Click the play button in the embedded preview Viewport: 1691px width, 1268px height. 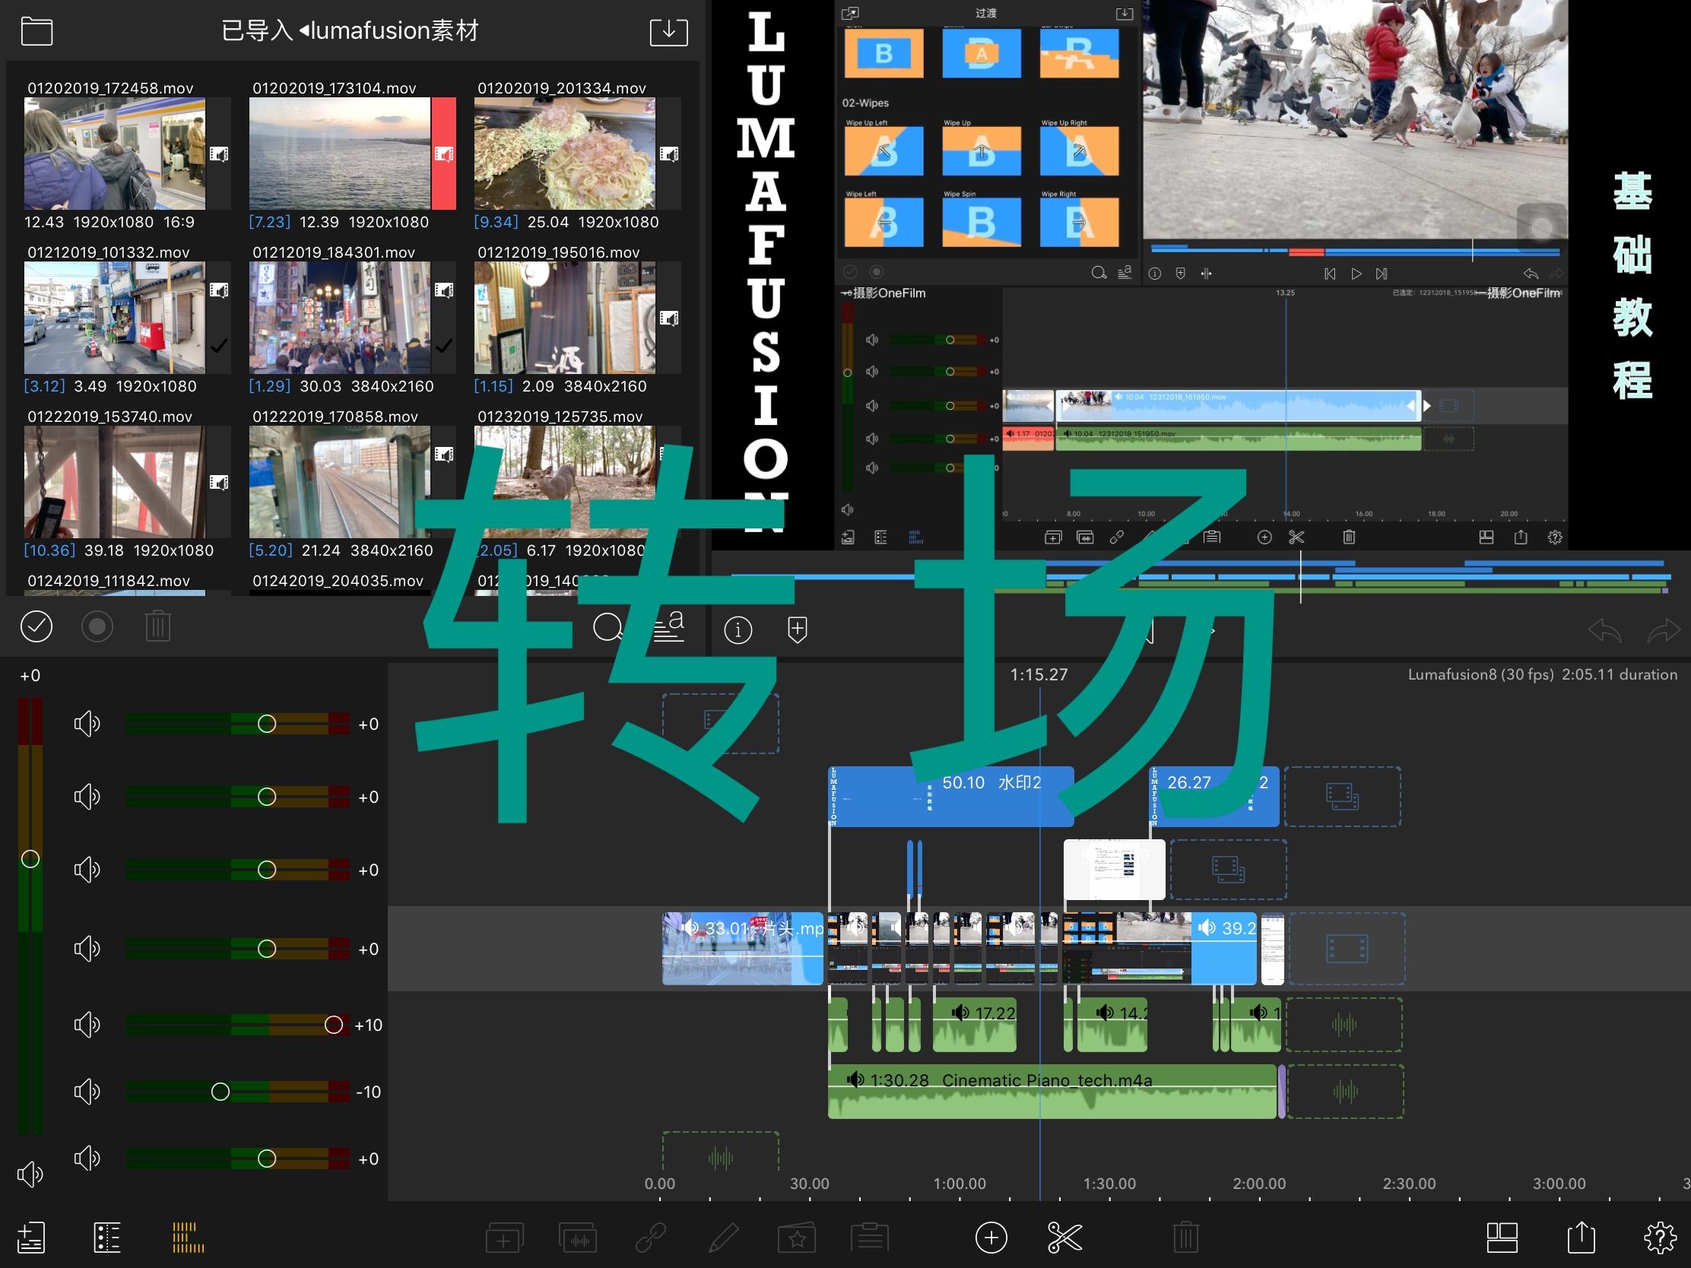pyautogui.click(x=1356, y=274)
